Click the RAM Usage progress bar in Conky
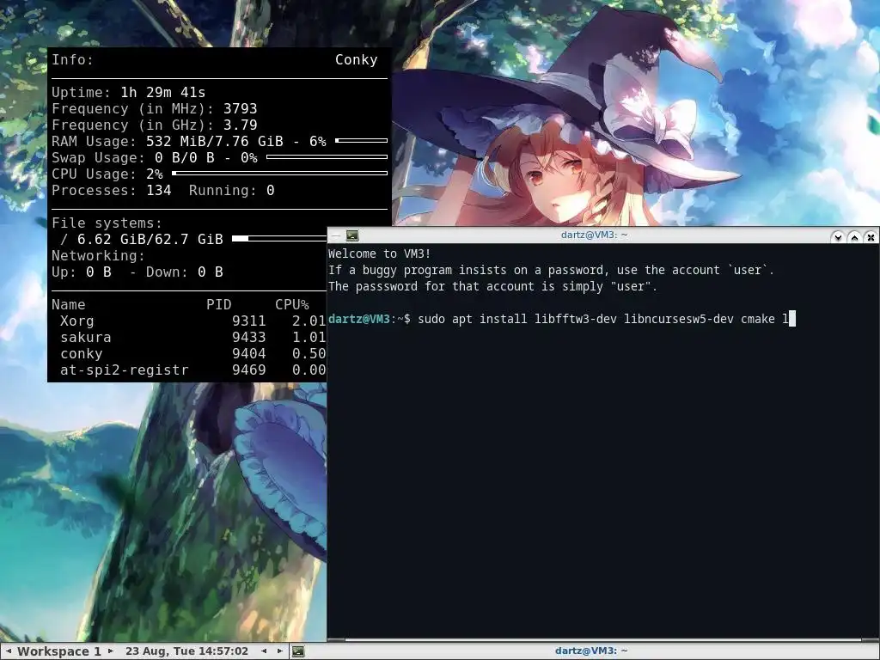The width and height of the screenshot is (880, 660). point(362,140)
